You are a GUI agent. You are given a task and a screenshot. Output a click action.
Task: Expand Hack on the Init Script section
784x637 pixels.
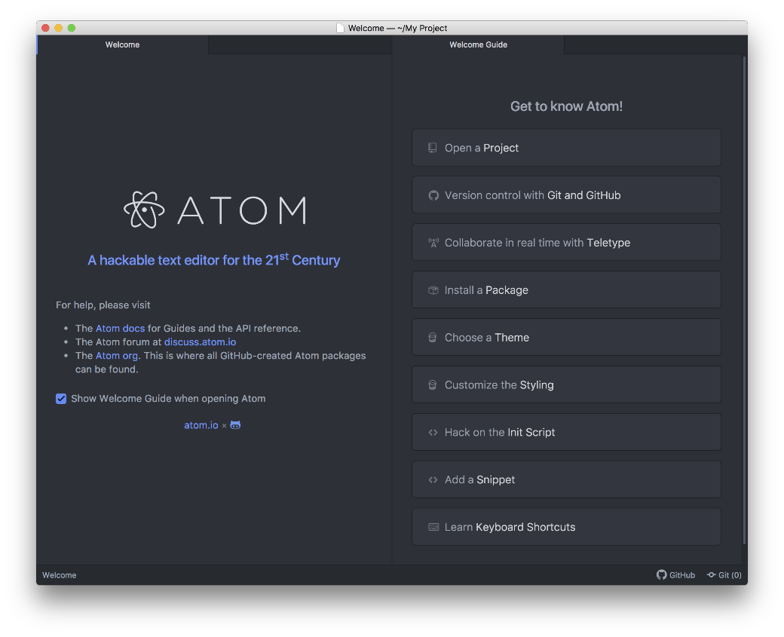[566, 432]
